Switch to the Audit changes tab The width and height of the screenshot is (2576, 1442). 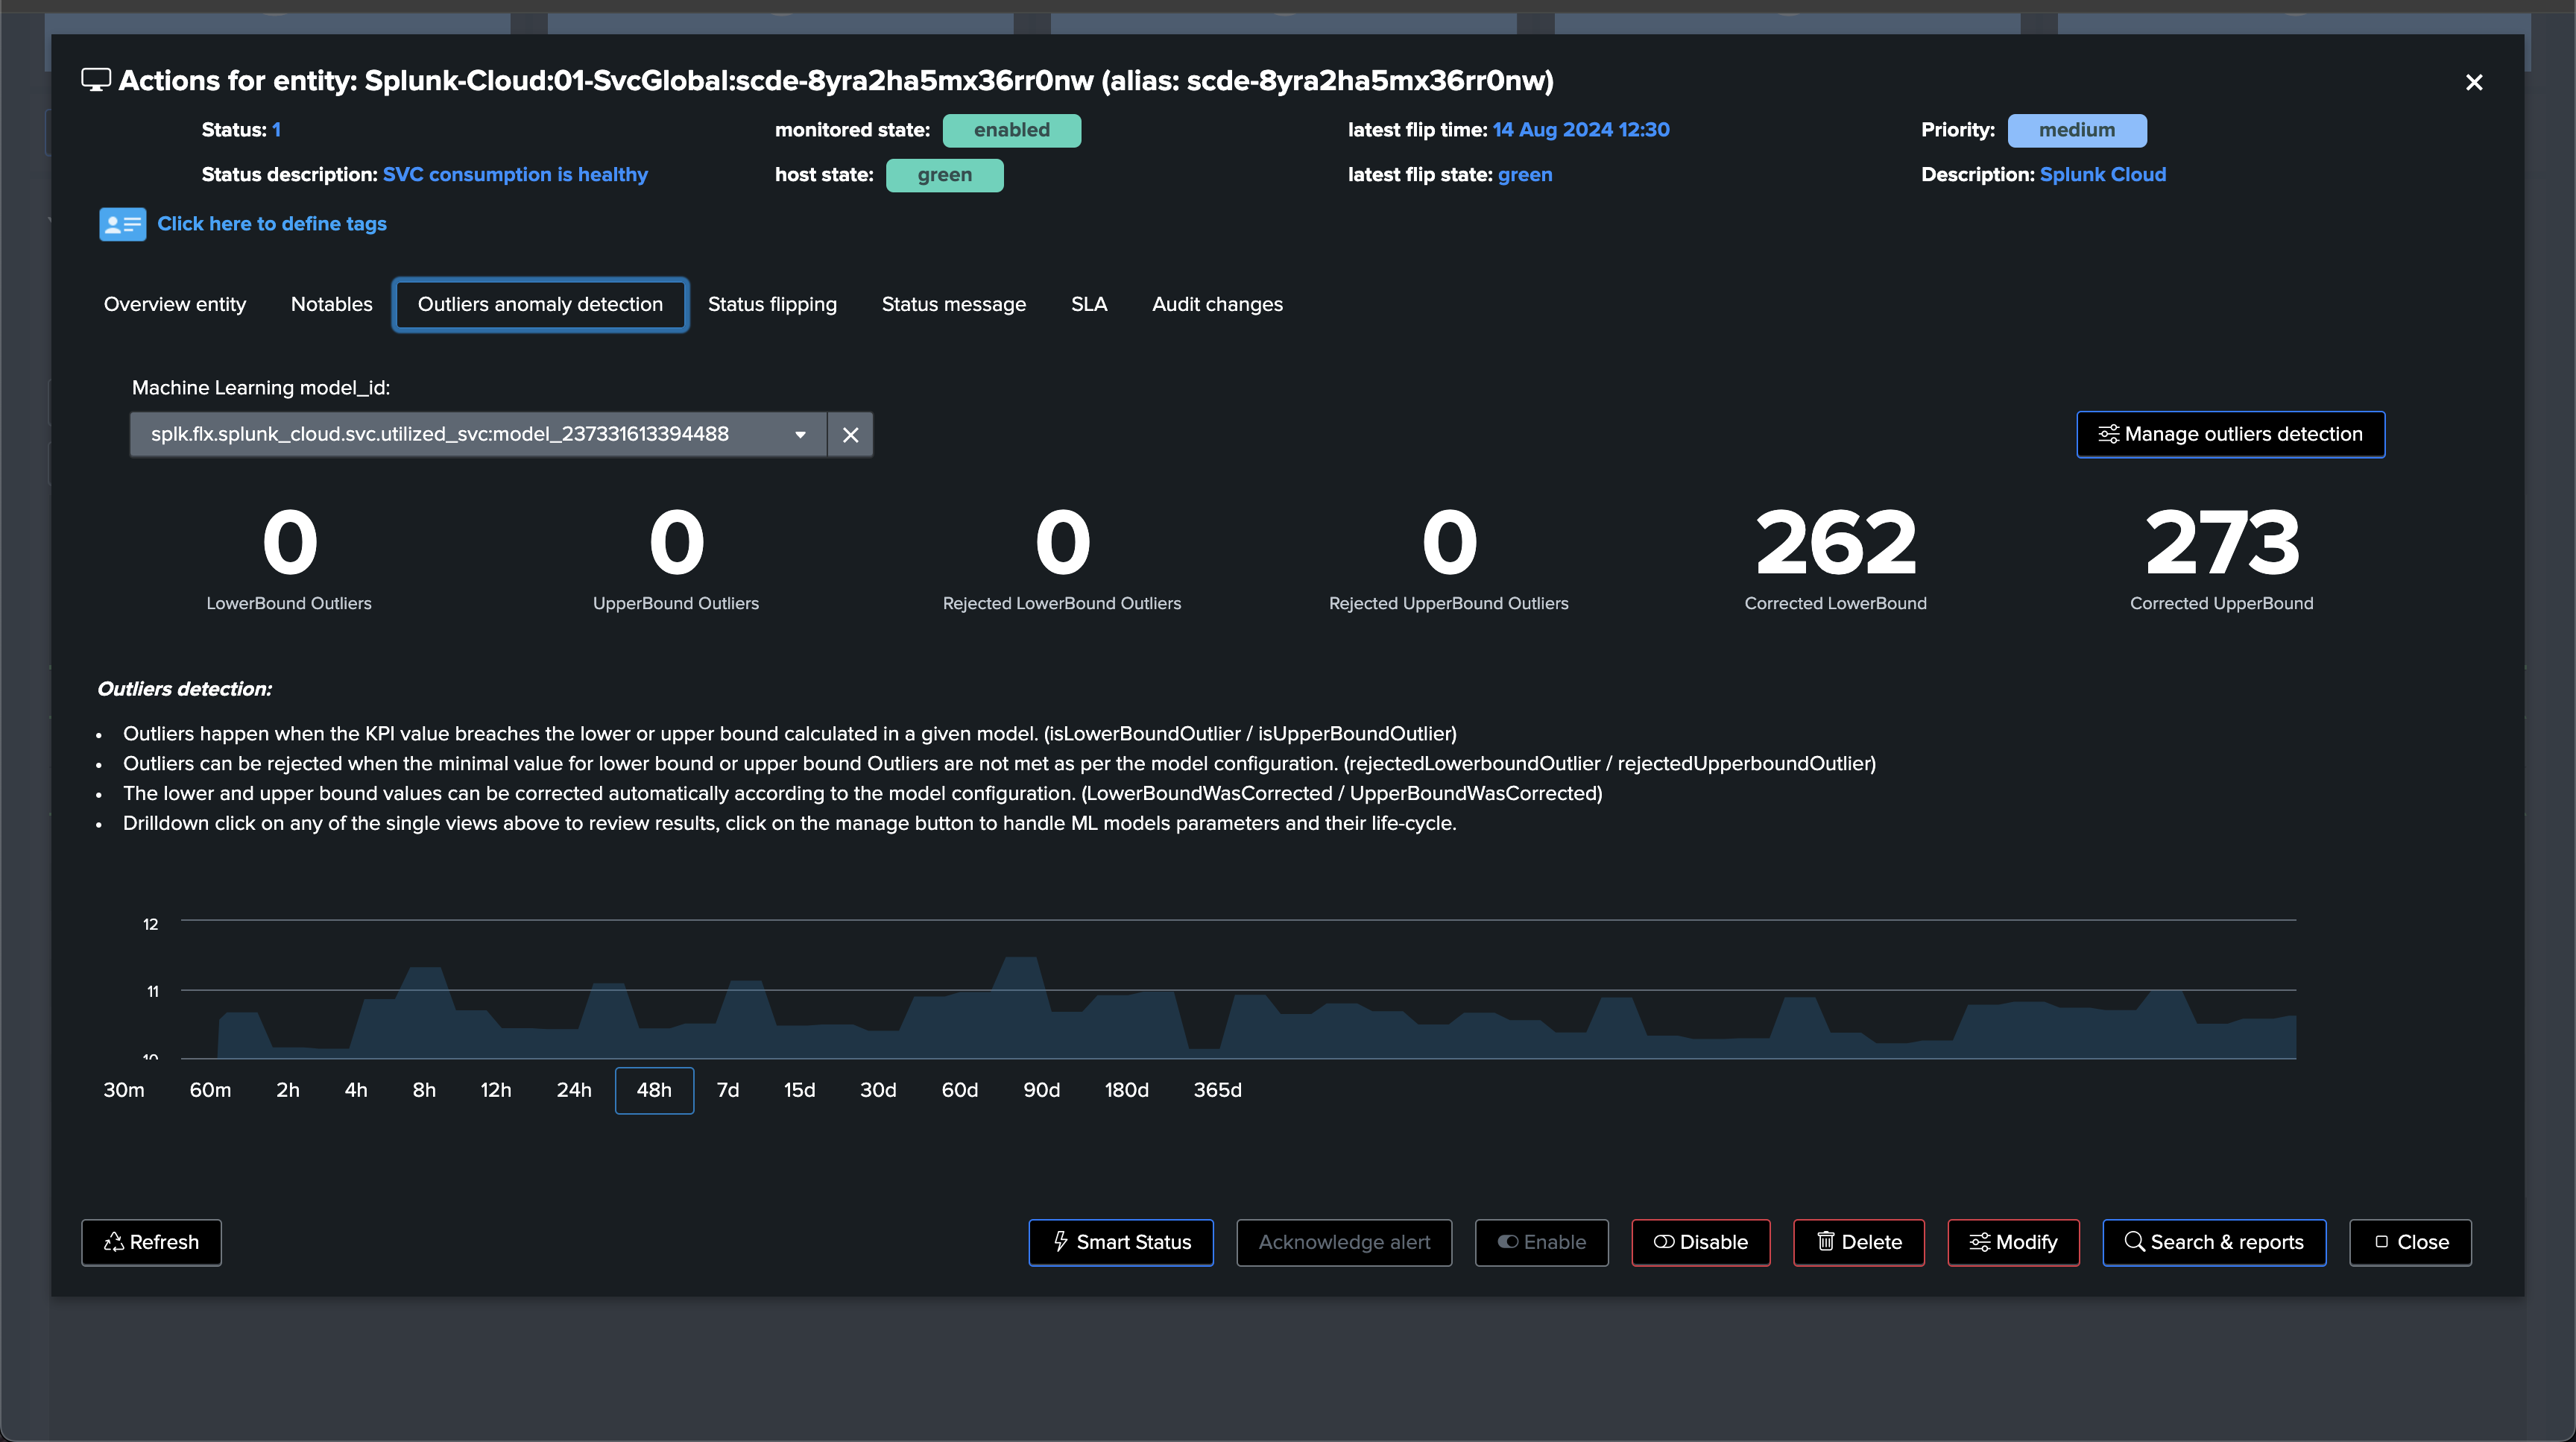(1217, 304)
